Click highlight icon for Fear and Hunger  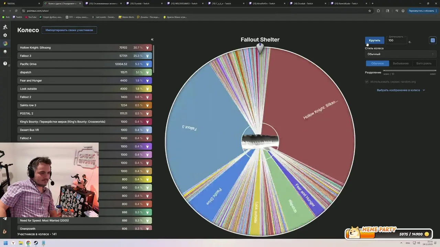(147, 81)
